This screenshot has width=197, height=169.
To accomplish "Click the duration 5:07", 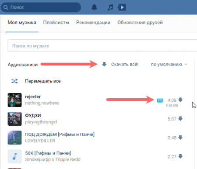I will [x=172, y=119].
